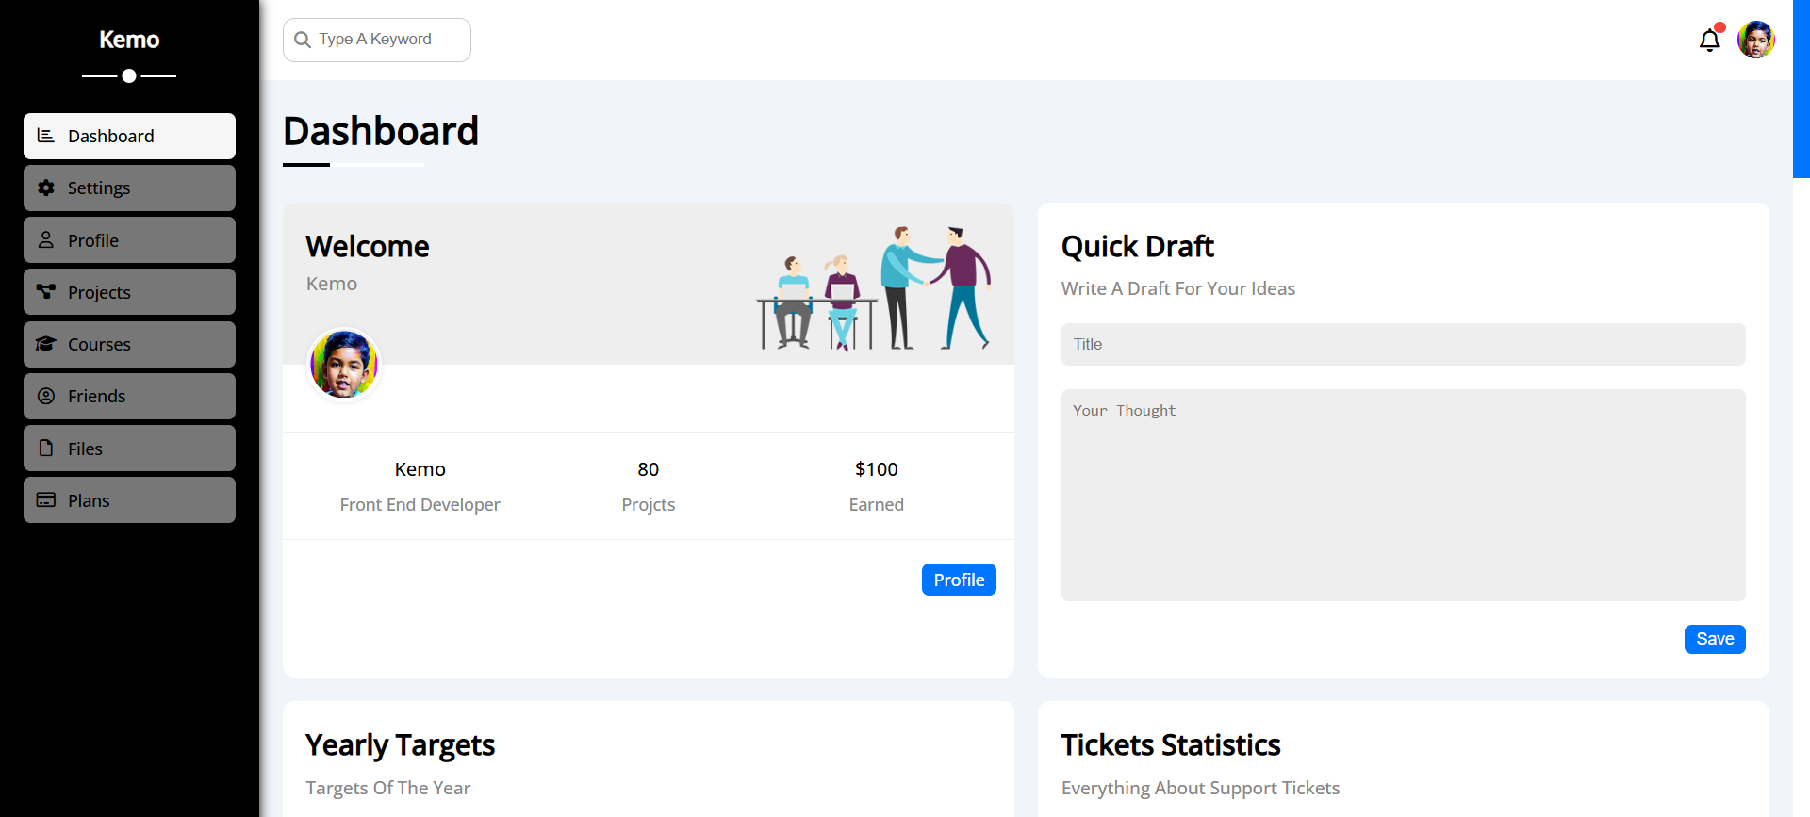The height and width of the screenshot is (817, 1810).
Task: Click the Dashboard chart icon in the sidebar
Action: pyautogui.click(x=45, y=136)
